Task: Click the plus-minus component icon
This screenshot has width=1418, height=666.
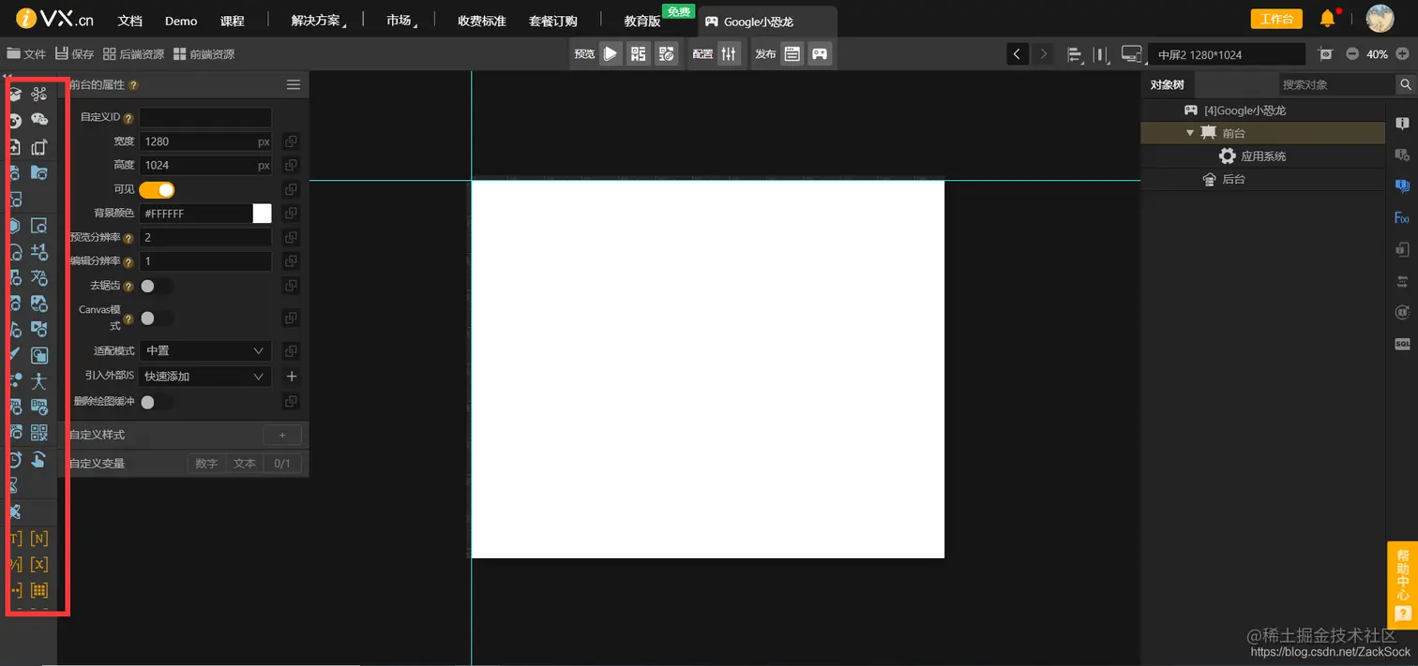Action: (x=39, y=251)
